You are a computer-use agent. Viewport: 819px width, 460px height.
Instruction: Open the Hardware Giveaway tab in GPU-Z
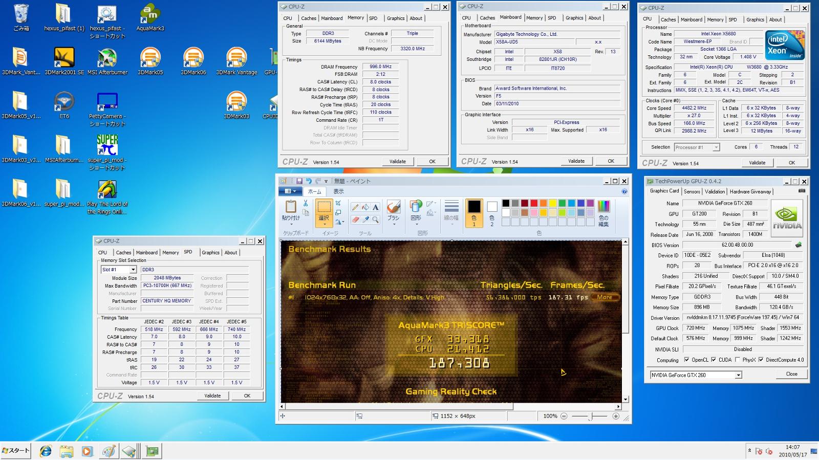750,191
